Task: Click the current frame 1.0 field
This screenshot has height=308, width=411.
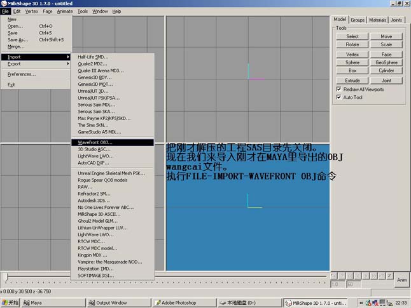Action: 338,285
